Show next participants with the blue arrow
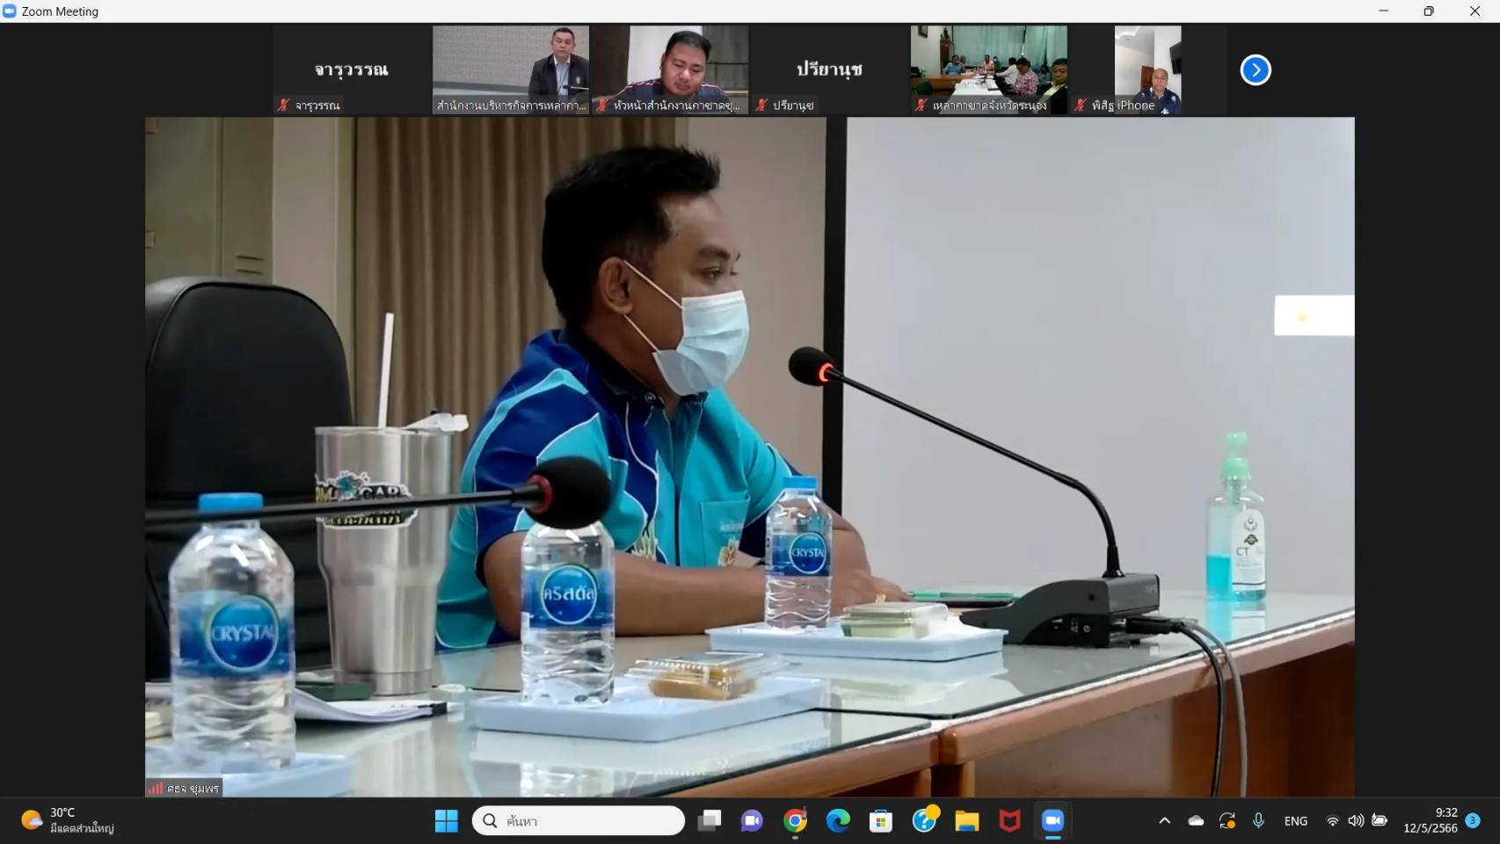This screenshot has width=1500, height=844. tap(1255, 69)
